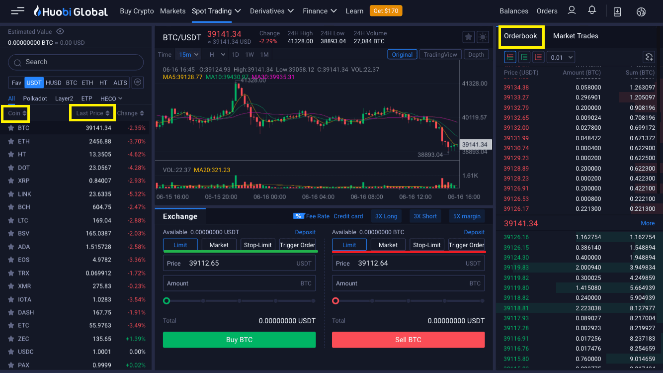Image resolution: width=663 pixels, height=373 pixels.
Task: Favorite the BTC/USDT pair star button
Action: 468,37
